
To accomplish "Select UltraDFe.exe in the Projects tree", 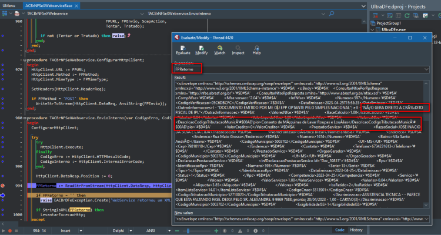I will [x=393, y=29].
